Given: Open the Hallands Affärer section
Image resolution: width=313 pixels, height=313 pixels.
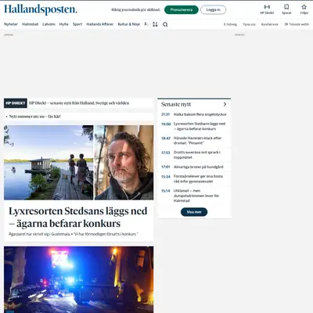Looking at the screenshot, I should click(100, 24).
